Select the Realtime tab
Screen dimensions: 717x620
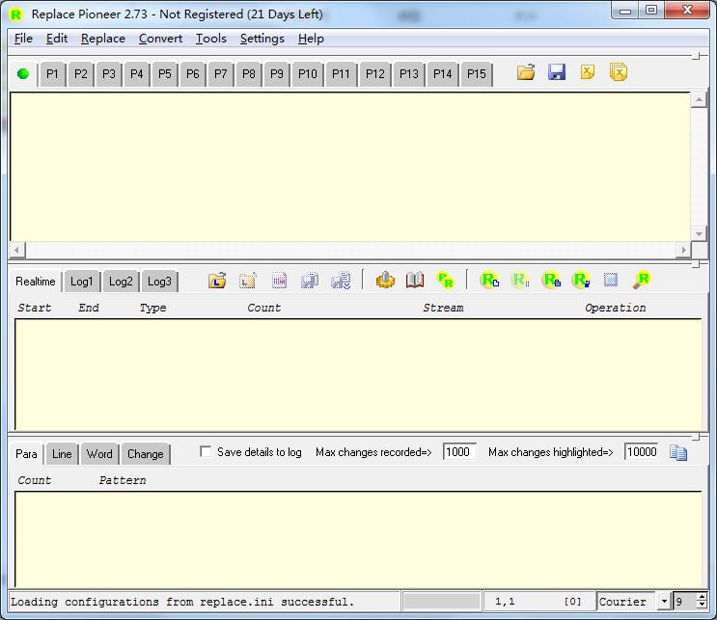(x=35, y=281)
